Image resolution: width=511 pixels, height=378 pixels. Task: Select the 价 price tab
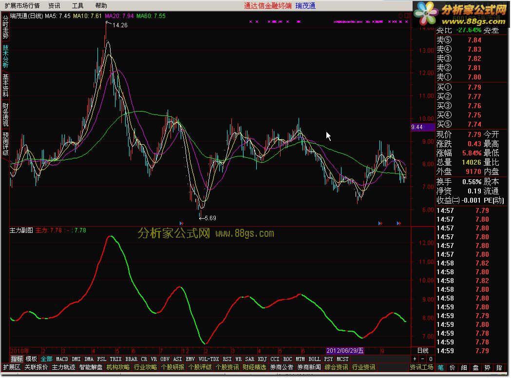453,368
